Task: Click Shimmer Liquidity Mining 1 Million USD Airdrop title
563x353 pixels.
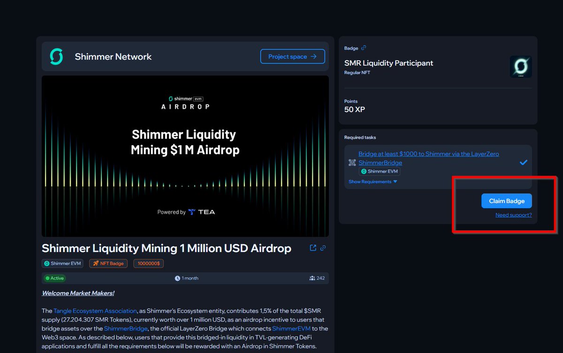Action: pos(167,248)
